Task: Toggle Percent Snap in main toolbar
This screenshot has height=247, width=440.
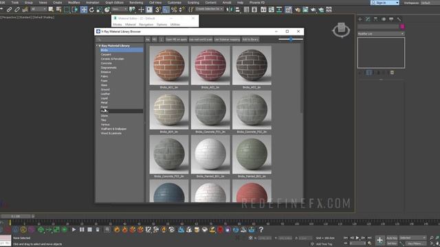Action: pos(174,10)
